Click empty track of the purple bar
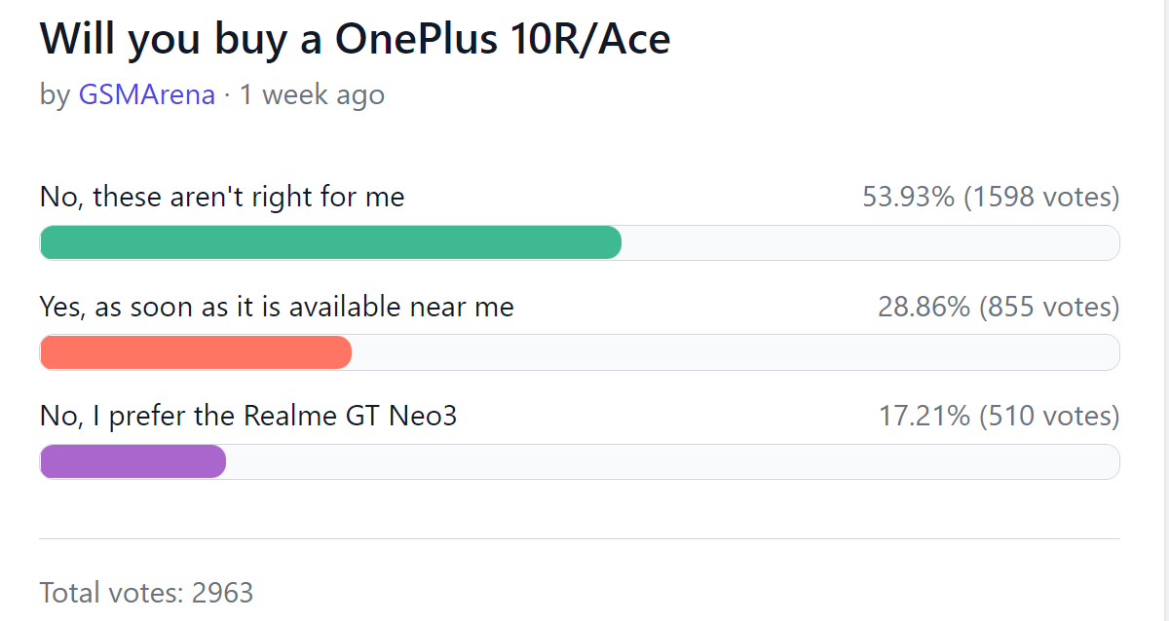 [673, 461]
